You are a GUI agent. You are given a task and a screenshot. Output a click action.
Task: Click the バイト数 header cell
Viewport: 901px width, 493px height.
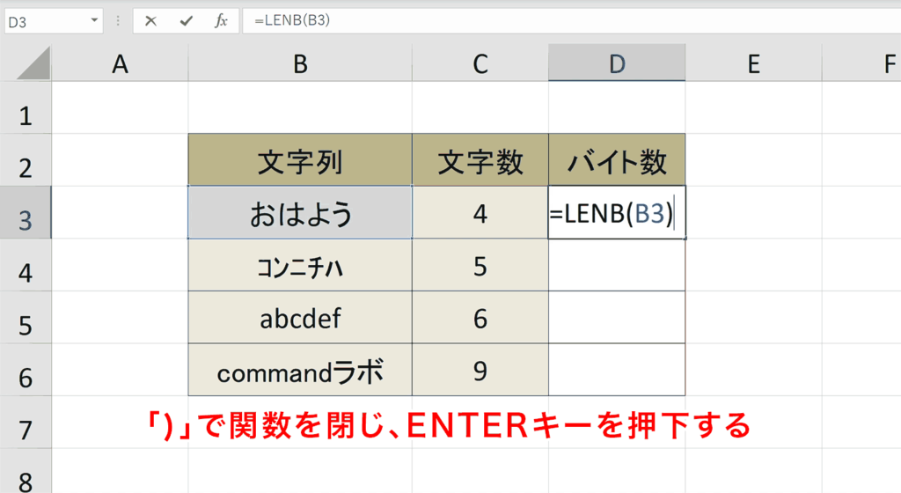coord(617,161)
